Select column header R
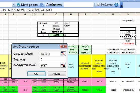 (x=71, y=14)
